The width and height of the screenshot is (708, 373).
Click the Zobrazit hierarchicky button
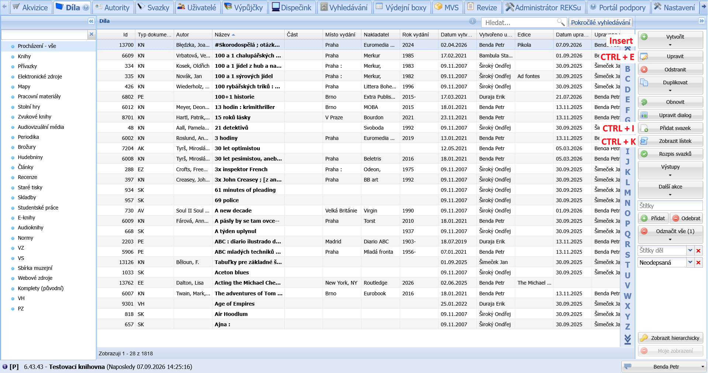(x=670, y=338)
